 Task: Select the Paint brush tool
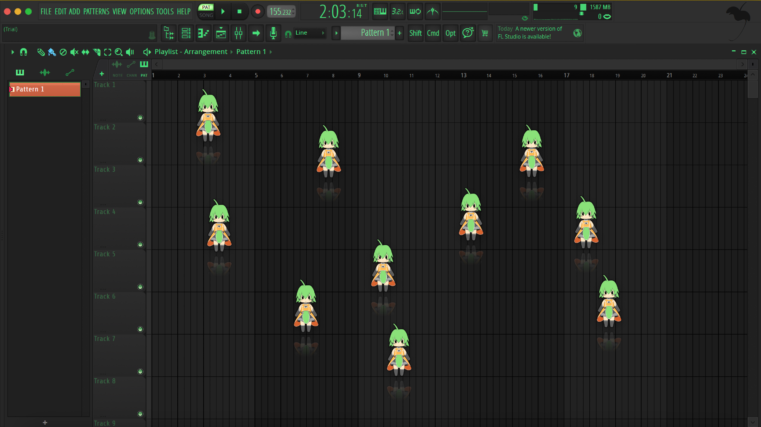click(52, 52)
